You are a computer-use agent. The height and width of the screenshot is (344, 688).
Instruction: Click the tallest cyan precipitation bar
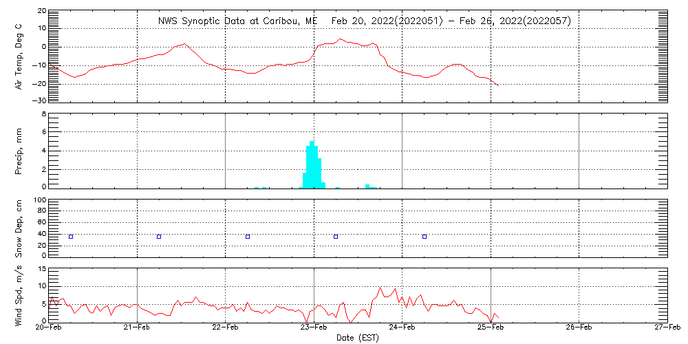[x=312, y=164]
